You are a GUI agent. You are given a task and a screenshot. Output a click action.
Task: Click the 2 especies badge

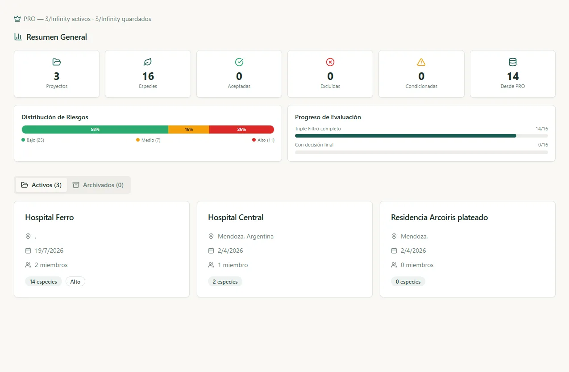pyautogui.click(x=225, y=281)
